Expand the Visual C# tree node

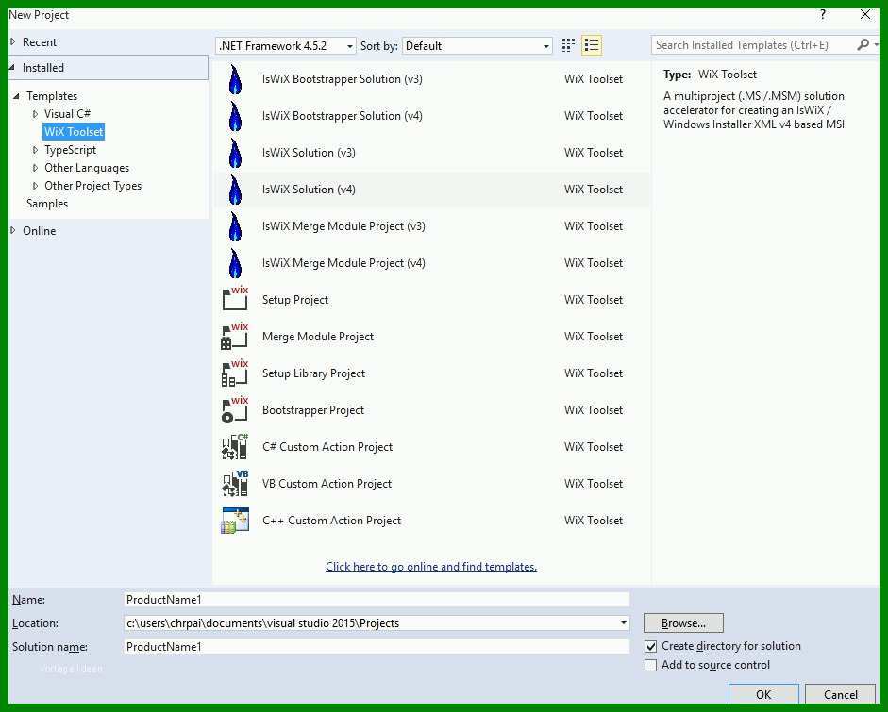coord(35,114)
